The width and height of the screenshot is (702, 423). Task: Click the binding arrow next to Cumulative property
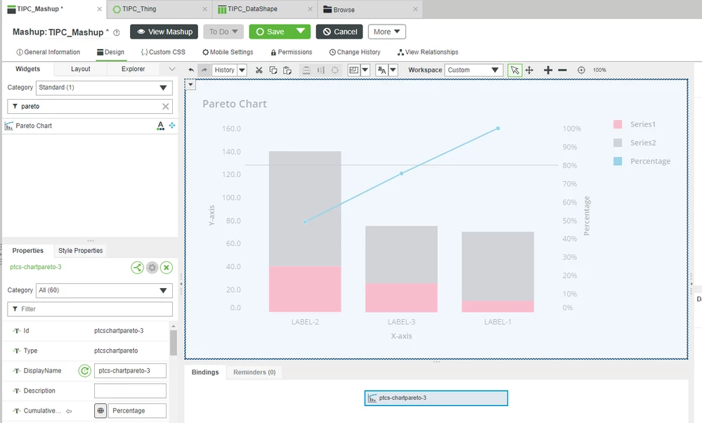[68, 411]
